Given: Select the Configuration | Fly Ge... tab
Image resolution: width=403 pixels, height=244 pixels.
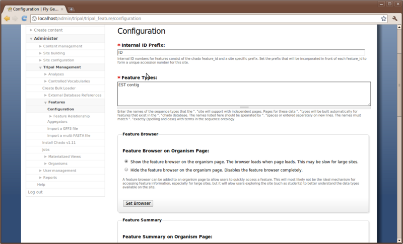Looking at the screenshot, I should coord(35,9).
